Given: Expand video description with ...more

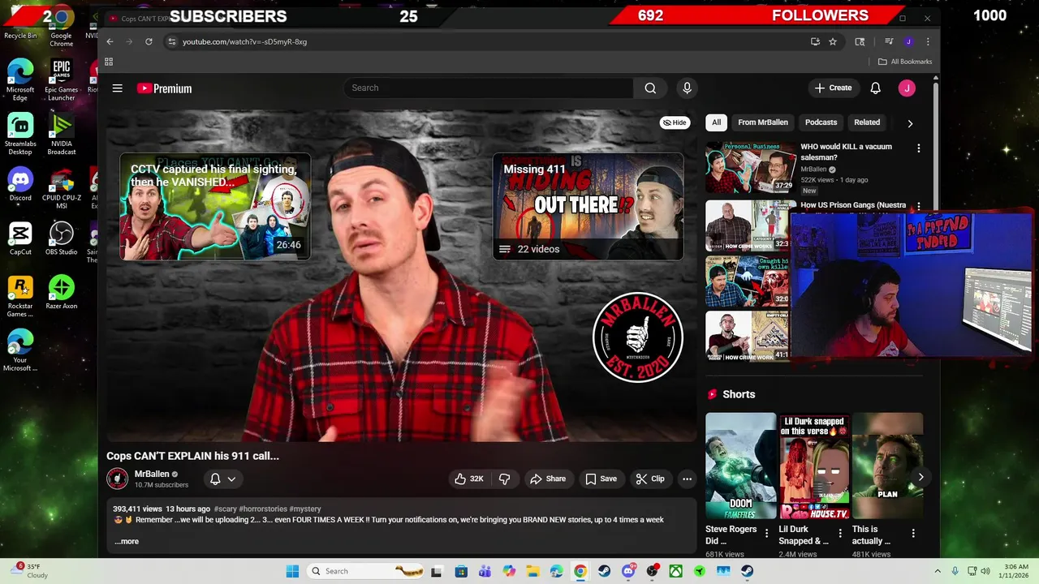Looking at the screenshot, I should pyautogui.click(x=127, y=541).
